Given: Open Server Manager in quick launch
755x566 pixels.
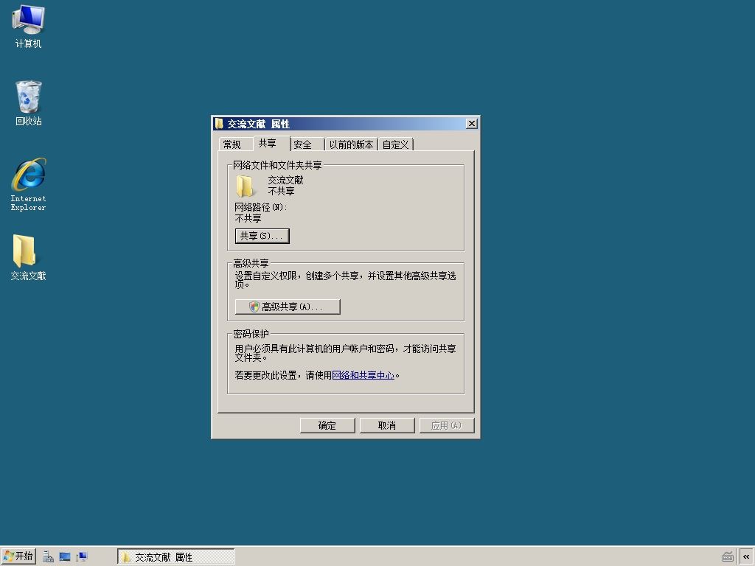Looking at the screenshot, I should [48, 557].
